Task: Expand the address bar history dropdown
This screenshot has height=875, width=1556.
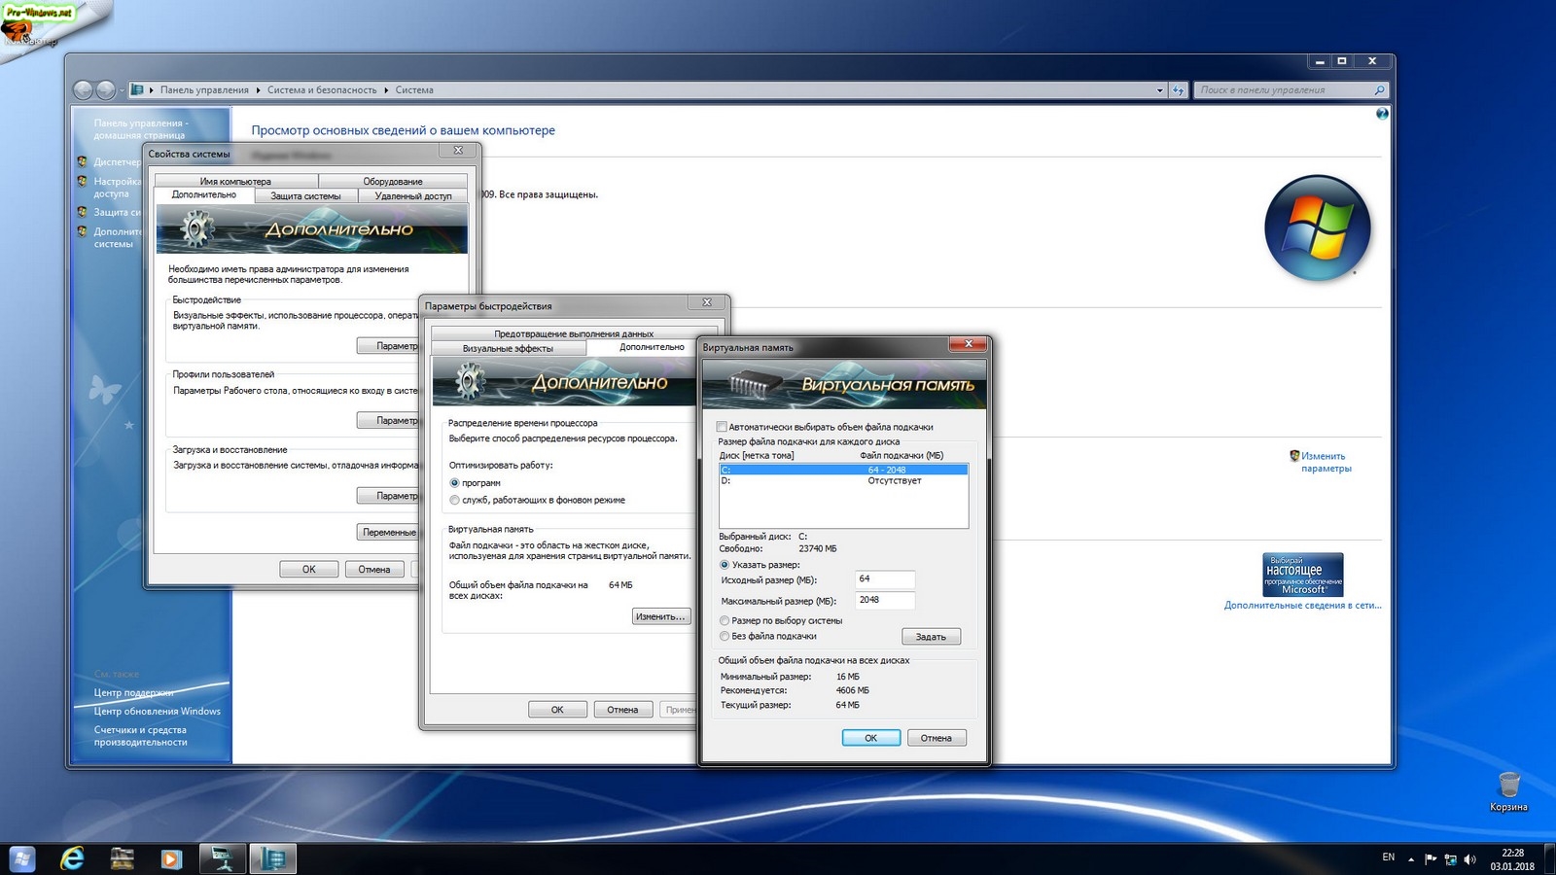Action: (x=1159, y=90)
